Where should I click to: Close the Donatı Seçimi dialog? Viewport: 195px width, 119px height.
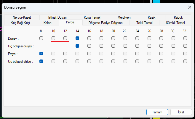point(189,7)
